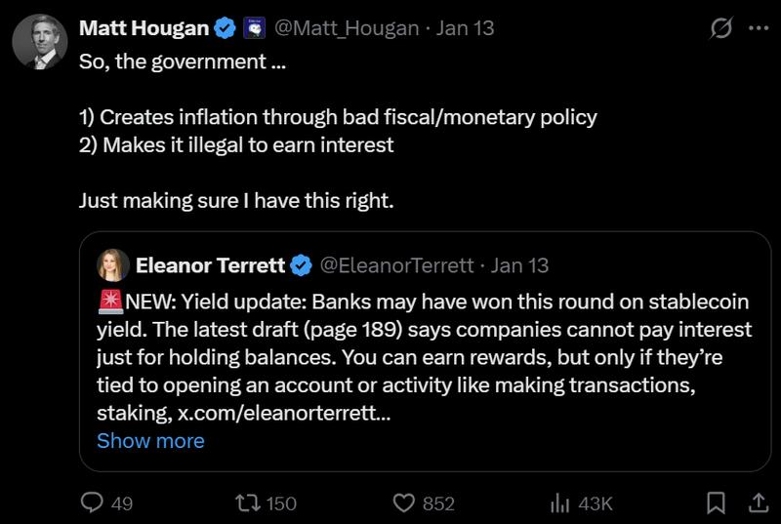
Task: Bookmark this post
Action: point(716,503)
